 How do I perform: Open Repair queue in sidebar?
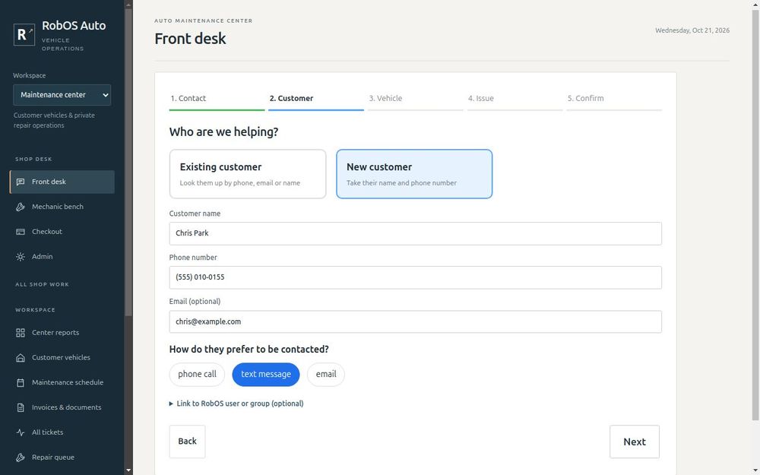(62, 458)
